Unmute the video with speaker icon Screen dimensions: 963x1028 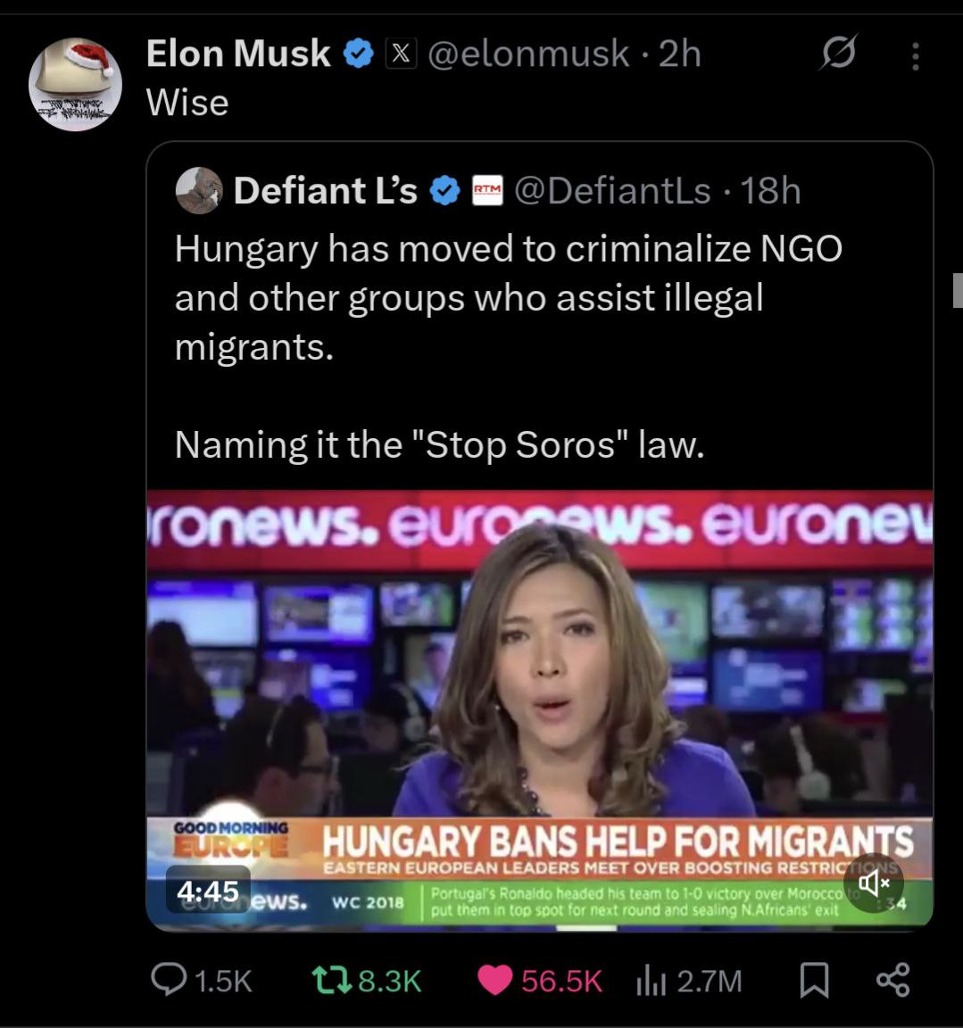(873, 883)
